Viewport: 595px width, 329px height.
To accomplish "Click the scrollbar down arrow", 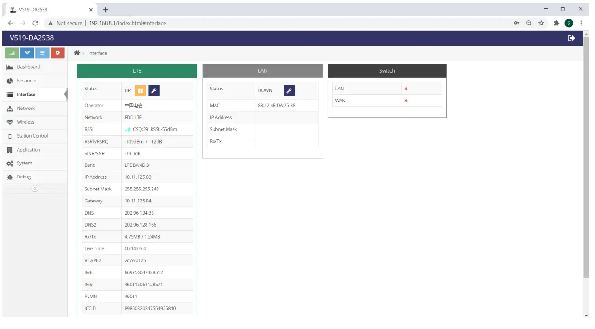I will tap(587, 315).
